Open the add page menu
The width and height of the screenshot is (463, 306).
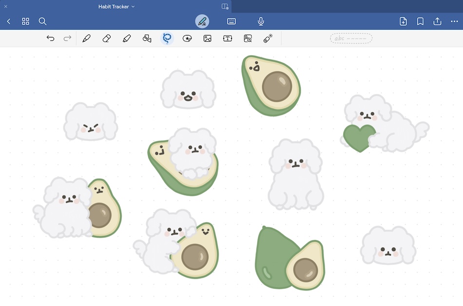click(x=403, y=21)
